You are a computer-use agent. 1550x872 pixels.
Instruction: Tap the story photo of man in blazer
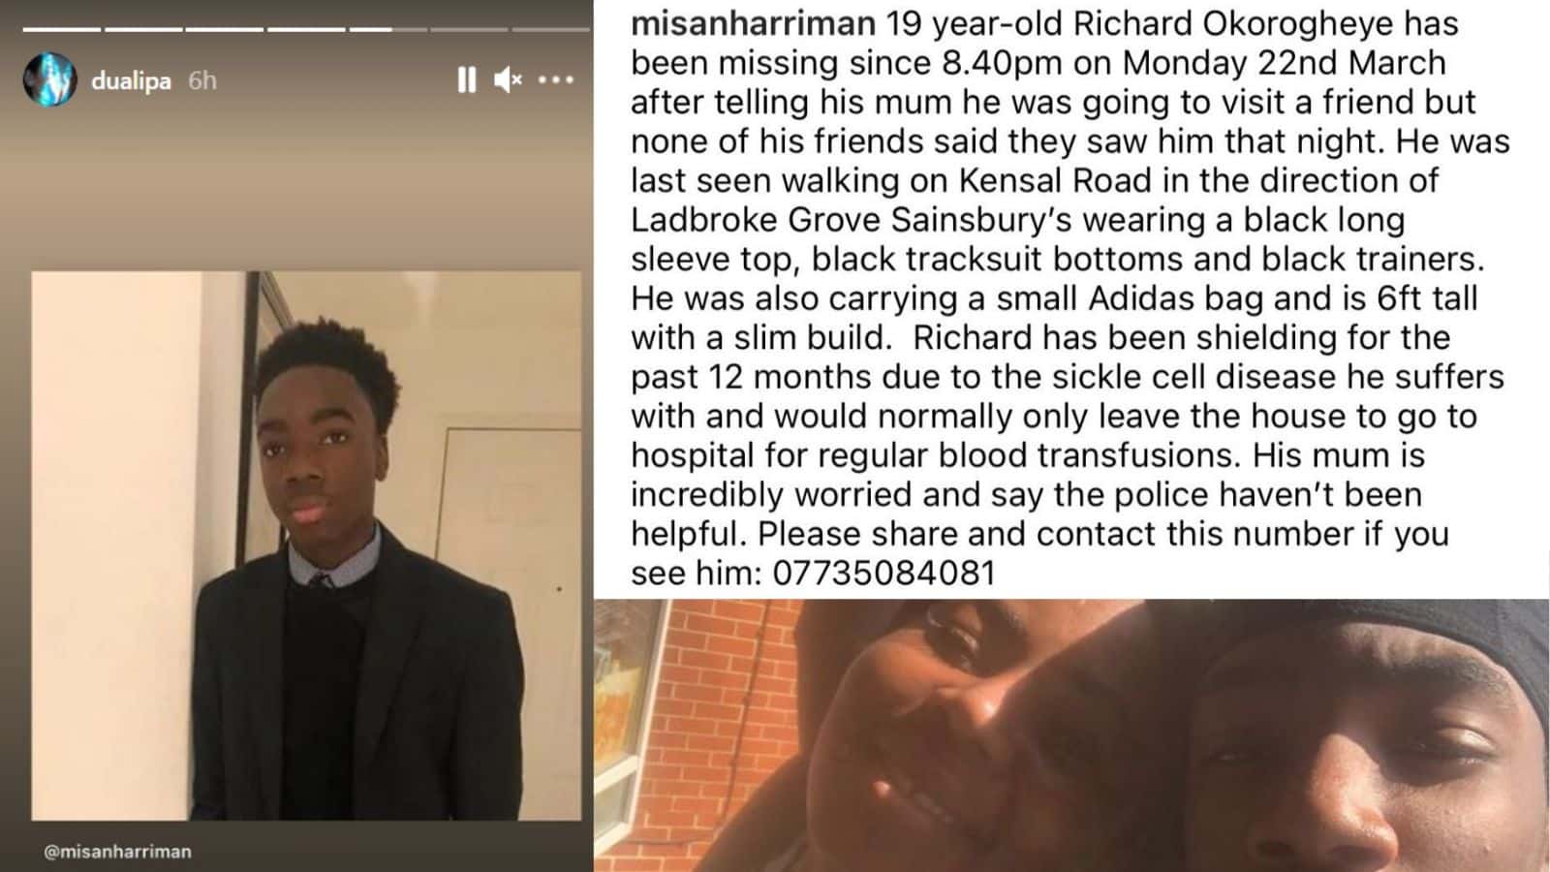point(306,545)
